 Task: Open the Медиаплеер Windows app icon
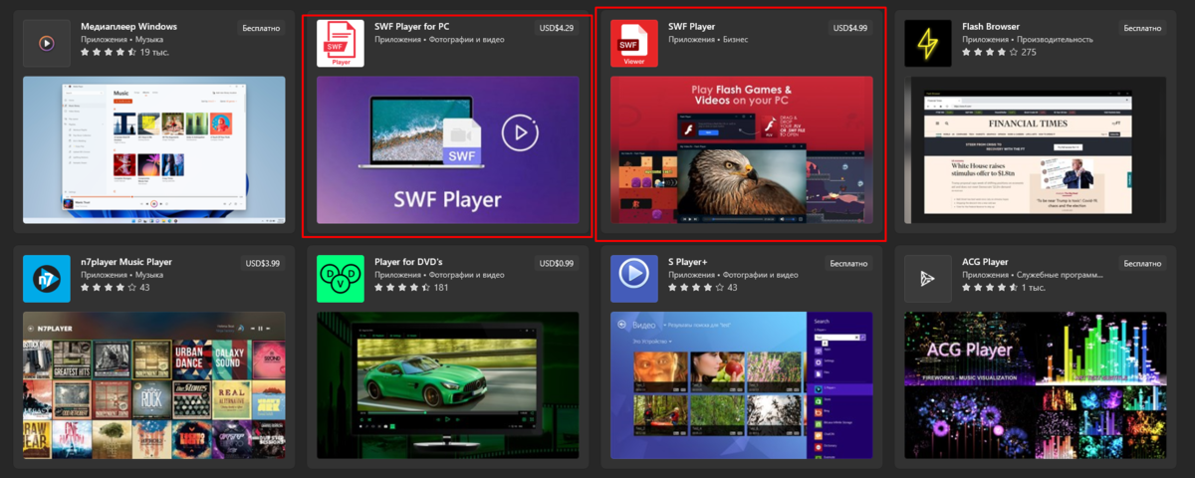(46, 43)
